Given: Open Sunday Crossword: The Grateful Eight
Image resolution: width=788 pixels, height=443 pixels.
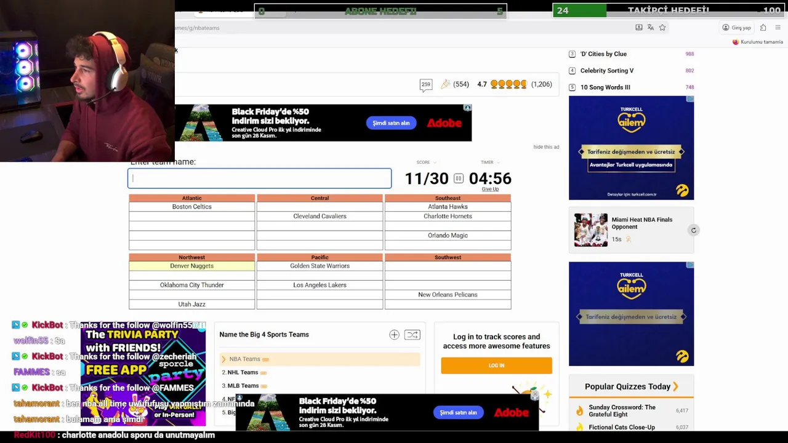Looking at the screenshot, I should [622, 410].
